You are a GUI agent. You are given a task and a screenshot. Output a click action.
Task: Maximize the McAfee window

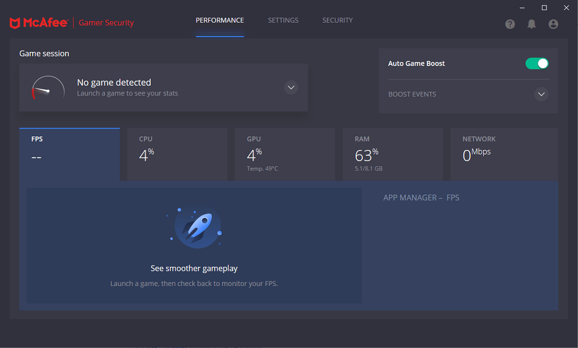pyautogui.click(x=544, y=8)
